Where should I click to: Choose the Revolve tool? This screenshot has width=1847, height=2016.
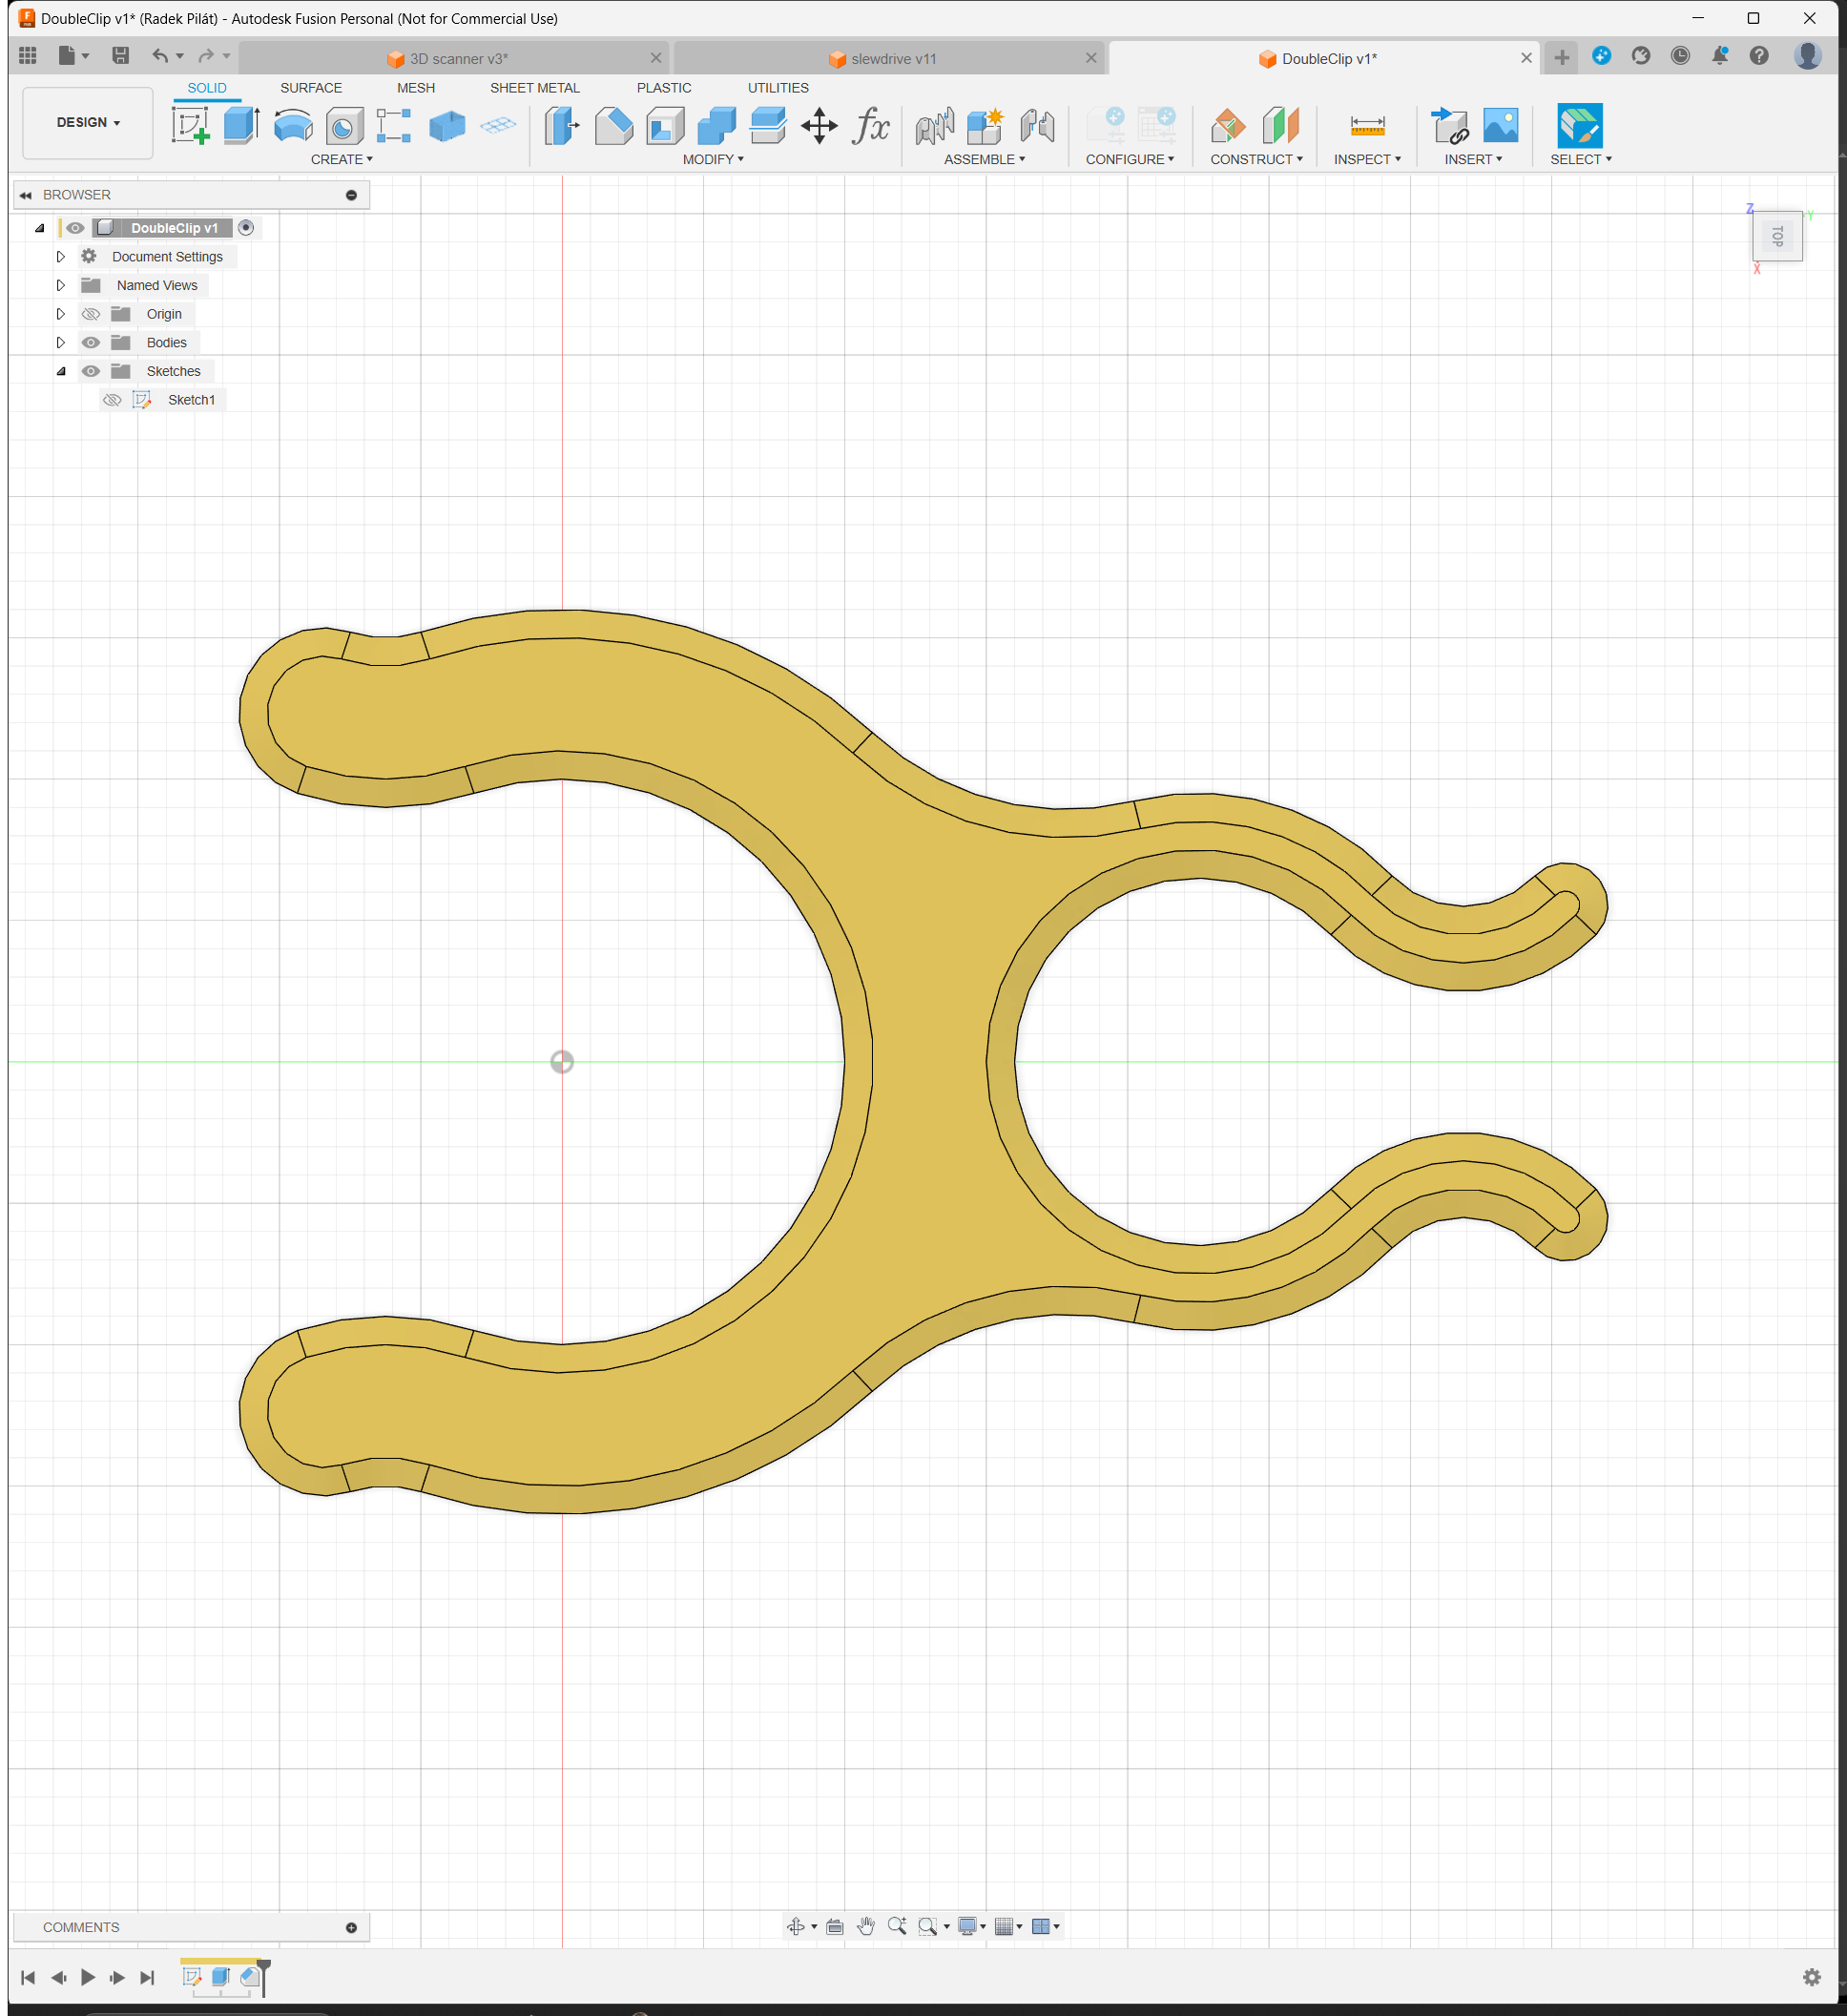(x=293, y=127)
